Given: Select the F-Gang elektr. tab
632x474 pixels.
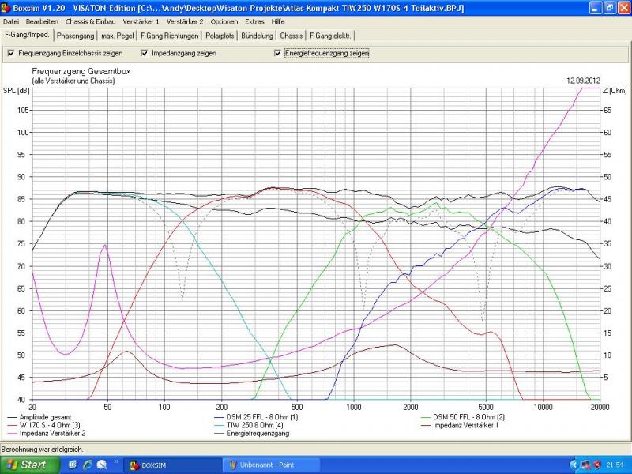Looking at the screenshot, I should tap(331, 36).
